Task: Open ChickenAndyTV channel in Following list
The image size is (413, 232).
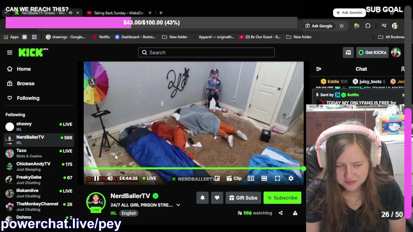Action: coord(39,167)
